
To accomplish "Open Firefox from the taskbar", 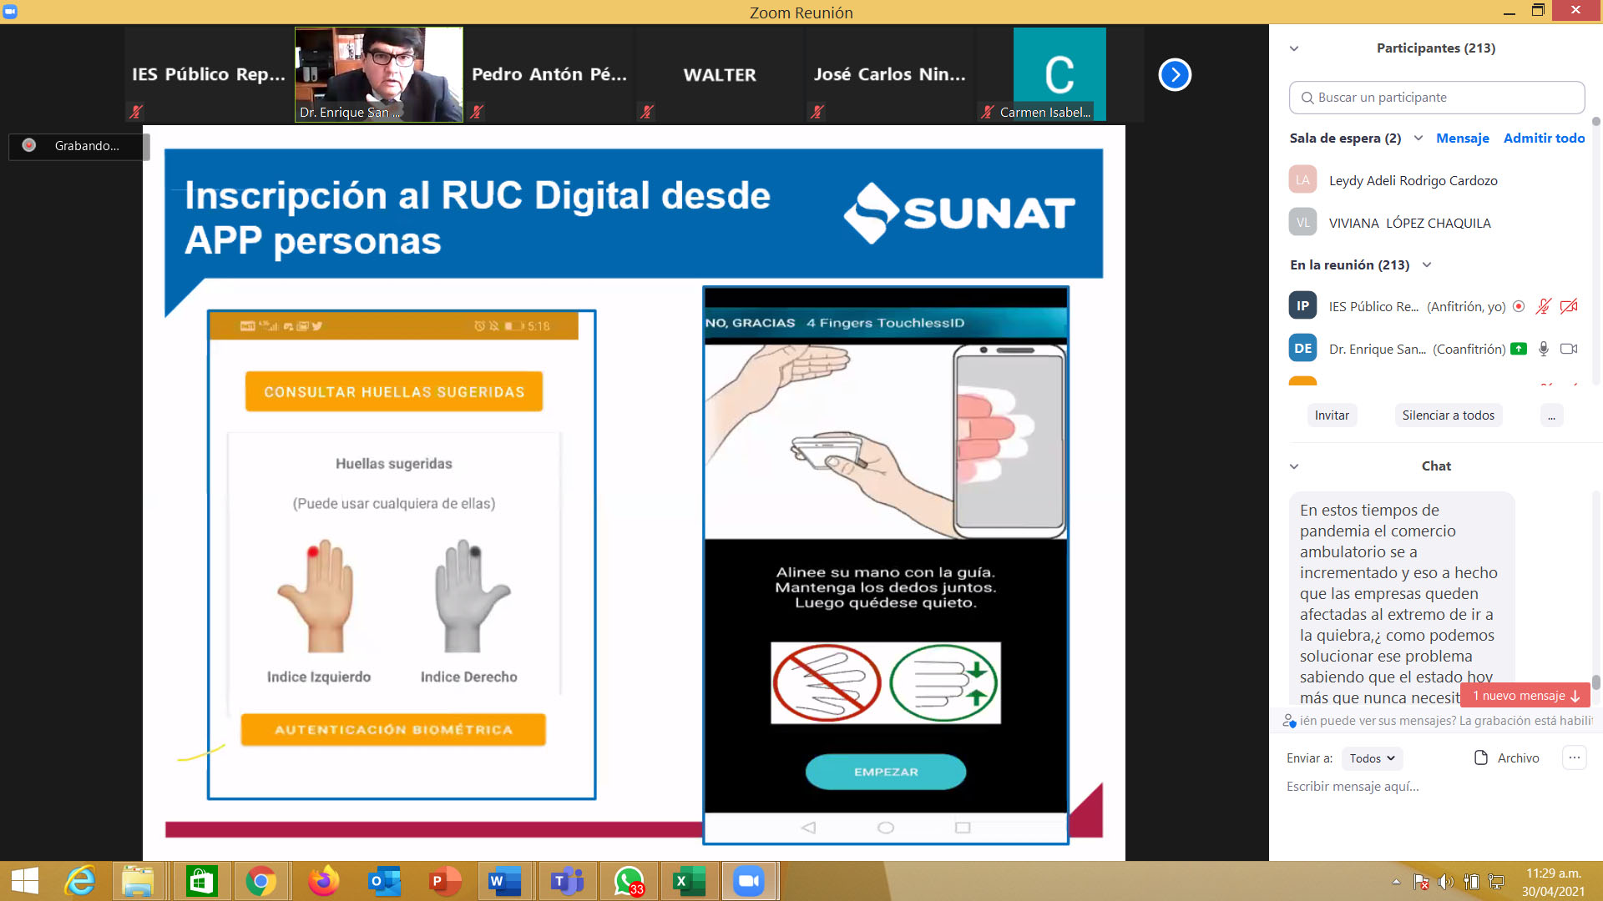I will pos(323,881).
